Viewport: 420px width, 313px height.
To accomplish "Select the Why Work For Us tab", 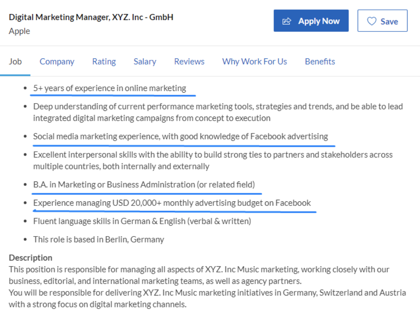I will point(254,62).
